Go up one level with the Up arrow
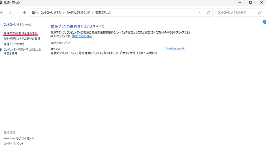 pyautogui.click(x=24, y=13)
